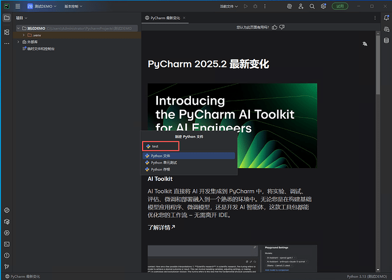
Task: Open the IDE settings gear icon
Action: tap(323, 6)
